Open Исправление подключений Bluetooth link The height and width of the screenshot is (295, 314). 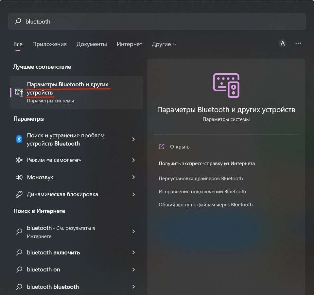point(202,191)
